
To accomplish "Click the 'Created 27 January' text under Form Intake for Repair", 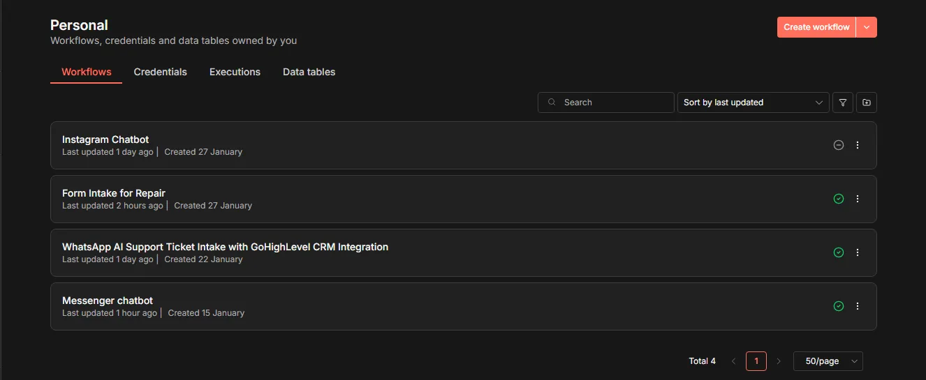I will click(x=213, y=206).
